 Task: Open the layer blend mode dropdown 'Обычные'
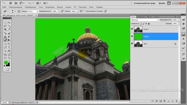click(145, 20)
